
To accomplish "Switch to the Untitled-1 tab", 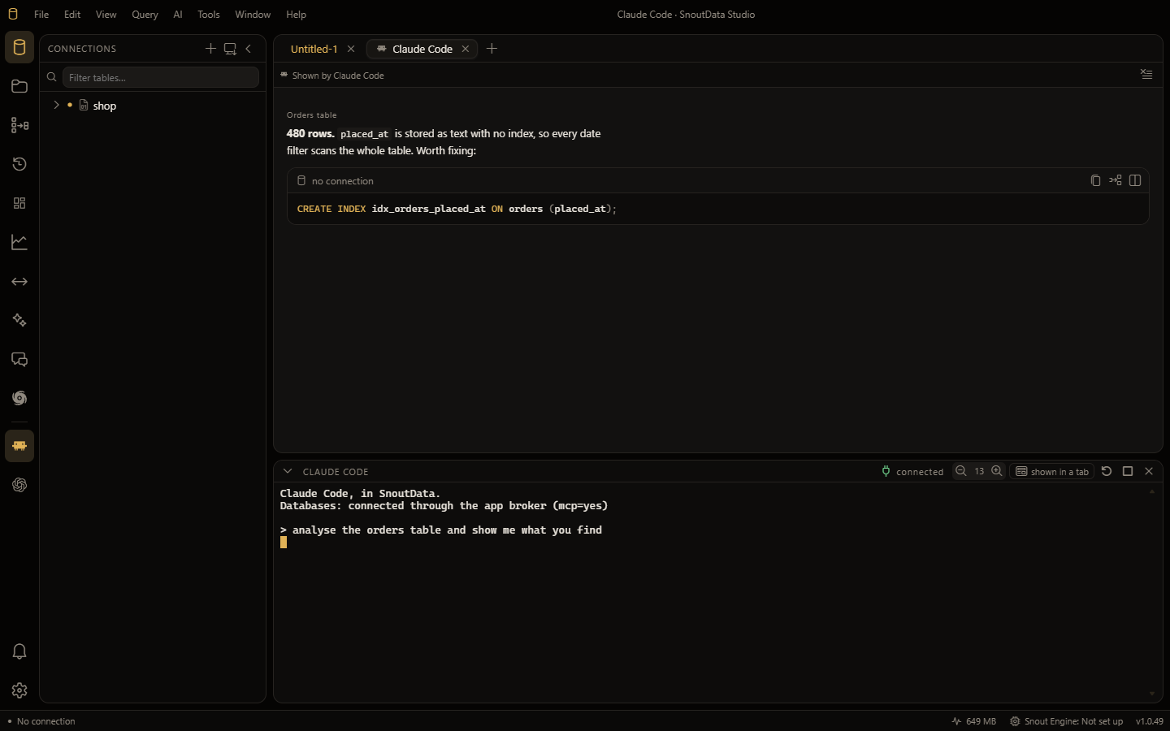I will point(314,49).
